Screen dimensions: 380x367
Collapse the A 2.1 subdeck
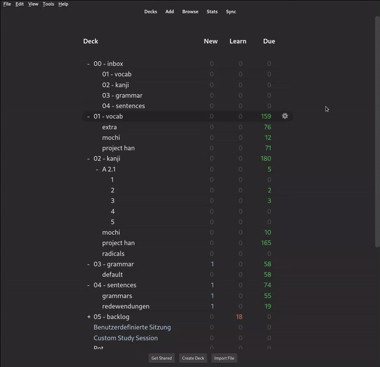(x=97, y=170)
